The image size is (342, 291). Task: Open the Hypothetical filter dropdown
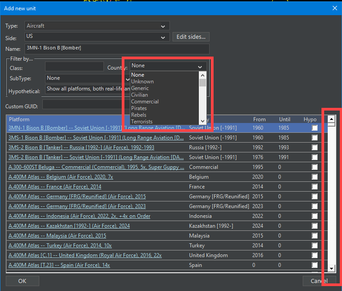[87, 89]
